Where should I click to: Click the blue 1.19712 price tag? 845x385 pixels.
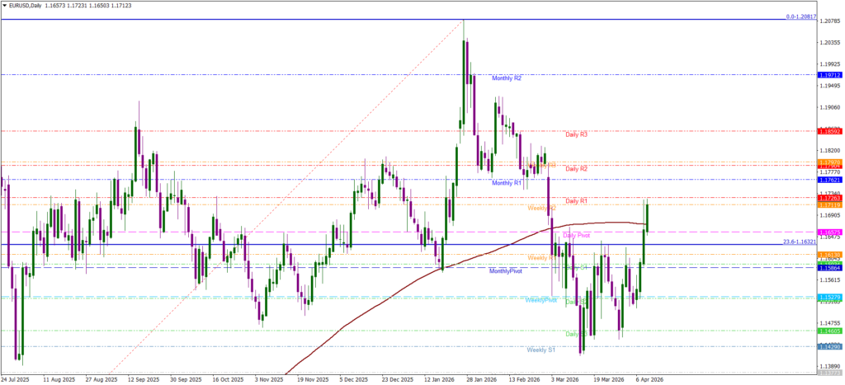click(828, 75)
